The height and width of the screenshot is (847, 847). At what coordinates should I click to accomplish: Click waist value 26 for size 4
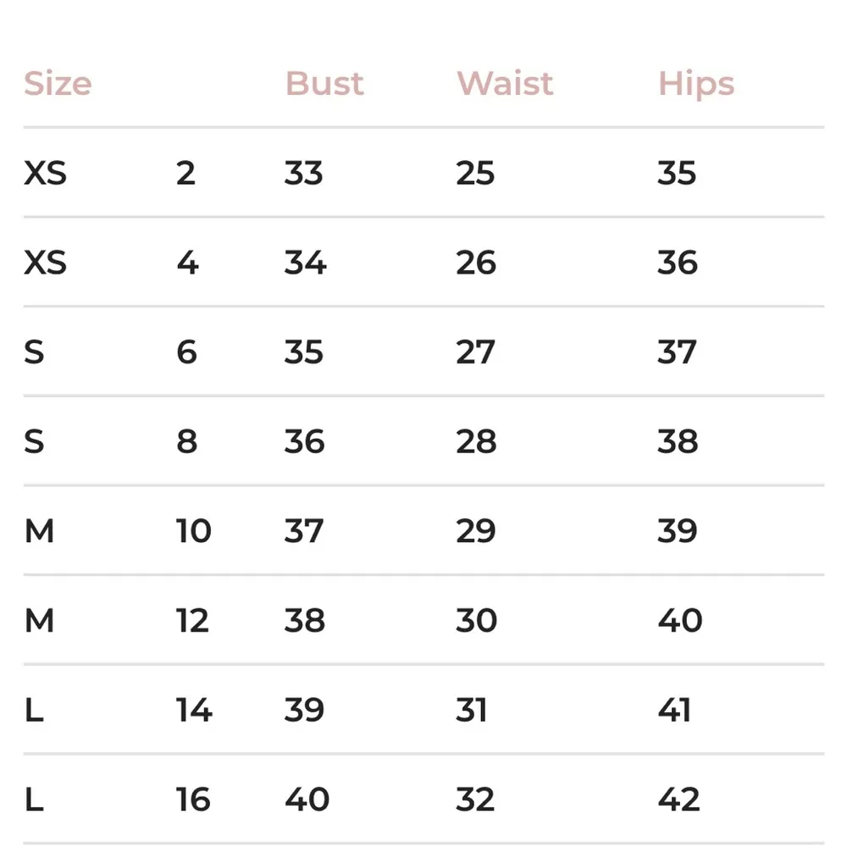475,263
